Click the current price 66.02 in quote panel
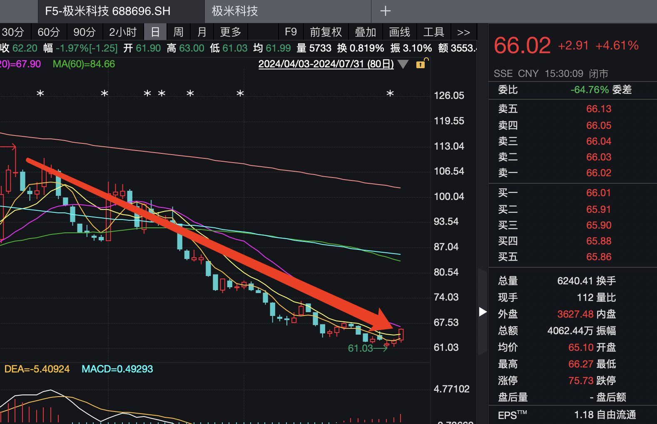This screenshot has height=424, width=657. point(522,46)
